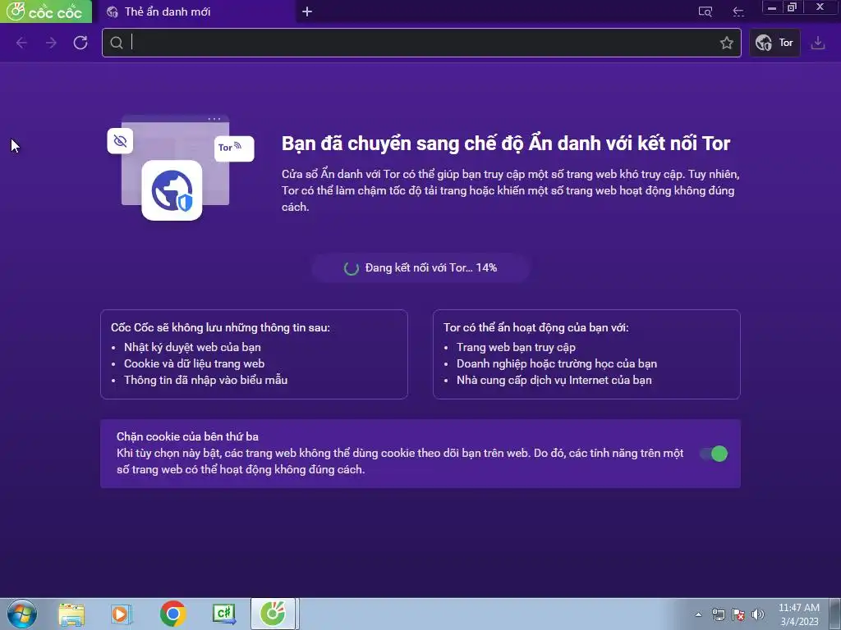Screen dimensions: 841x630
Task: Click 'Trang web bạn truy cập' text
Action: click(516, 347)
